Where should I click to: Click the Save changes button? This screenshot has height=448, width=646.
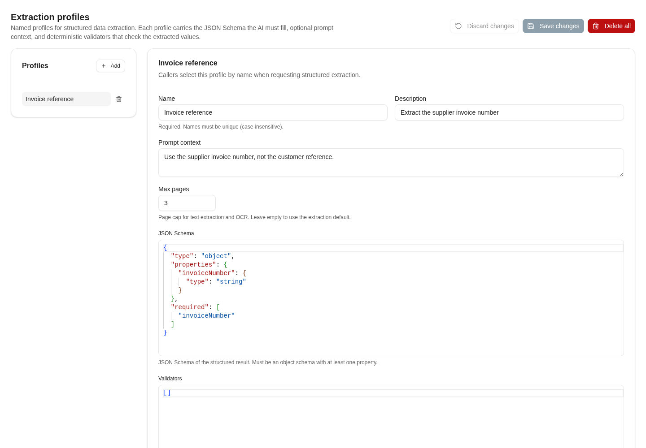553,26
